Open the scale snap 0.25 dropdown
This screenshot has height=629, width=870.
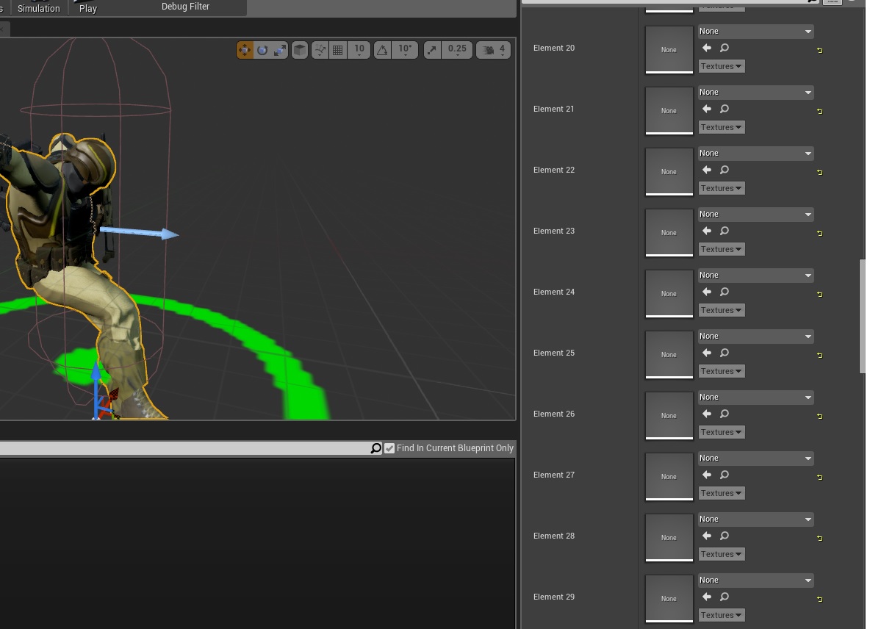point(457,50)
